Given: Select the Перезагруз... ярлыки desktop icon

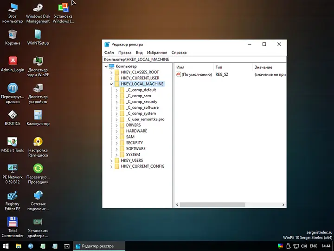Looking at the screenshot, I should [x=13, y=93].
